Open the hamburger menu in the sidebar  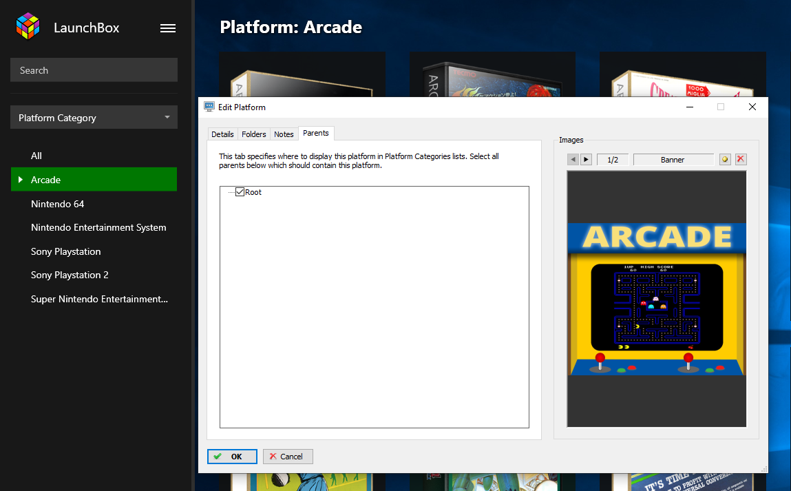pyautogui.click(x=168, y=28)
